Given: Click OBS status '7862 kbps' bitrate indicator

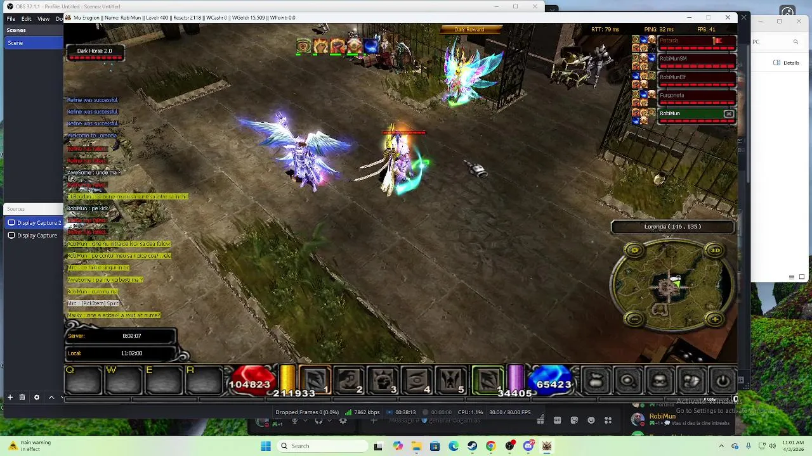Looking at the screenshot, I should (x=362, y=412).
